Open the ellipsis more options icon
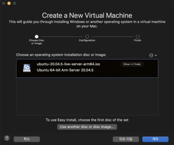Image resolution: width=174 pixels, height=145 pixels. [151, 55]
